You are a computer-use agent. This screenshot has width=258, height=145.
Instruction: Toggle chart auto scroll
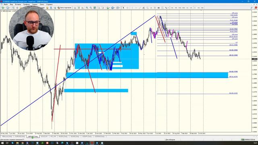point(99,8)
